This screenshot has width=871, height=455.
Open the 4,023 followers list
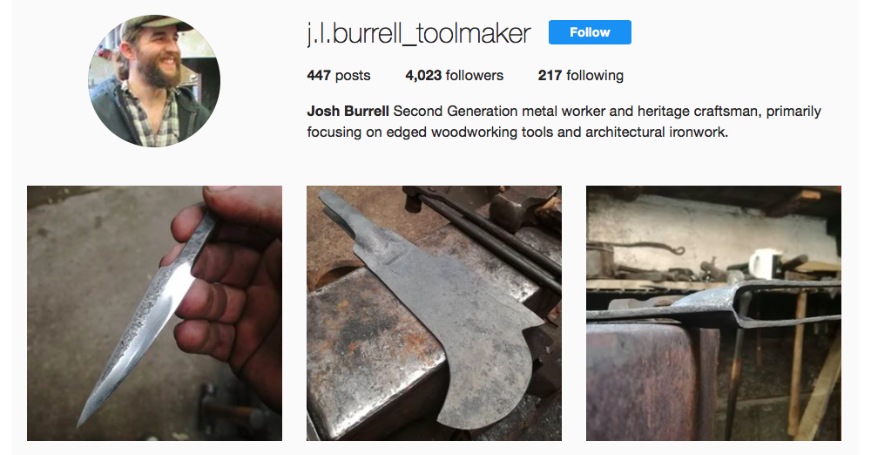[x=454, y=75]
